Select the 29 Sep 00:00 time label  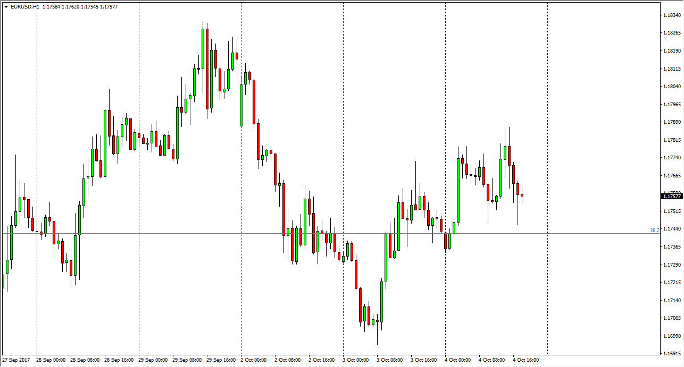(153, 360)
